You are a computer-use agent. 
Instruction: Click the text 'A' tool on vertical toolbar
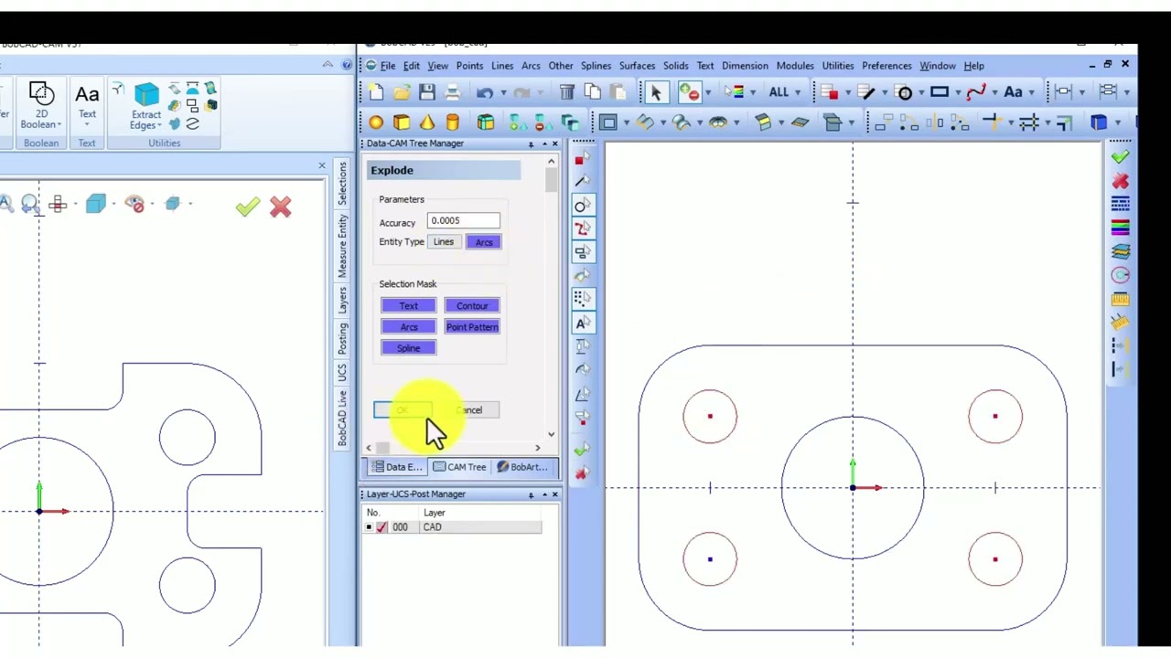pos(581,323)
